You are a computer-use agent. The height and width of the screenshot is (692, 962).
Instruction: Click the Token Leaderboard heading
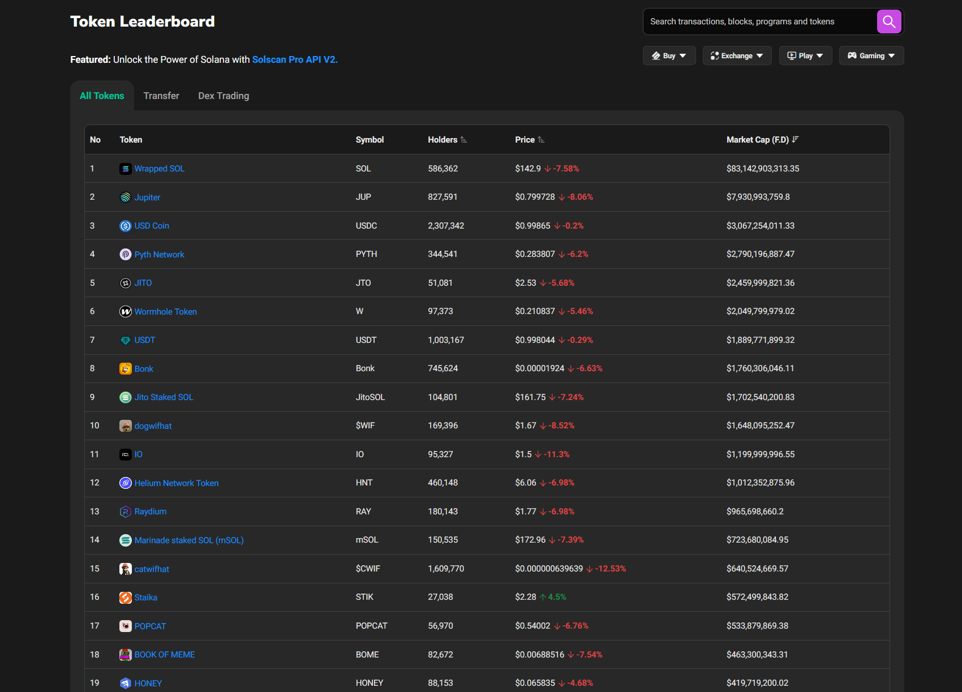click(143, 22)
